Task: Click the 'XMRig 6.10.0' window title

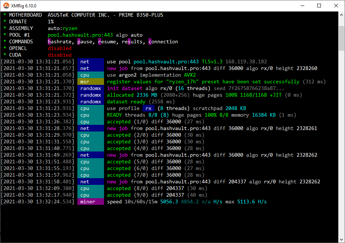Action: tap(24, 6)
